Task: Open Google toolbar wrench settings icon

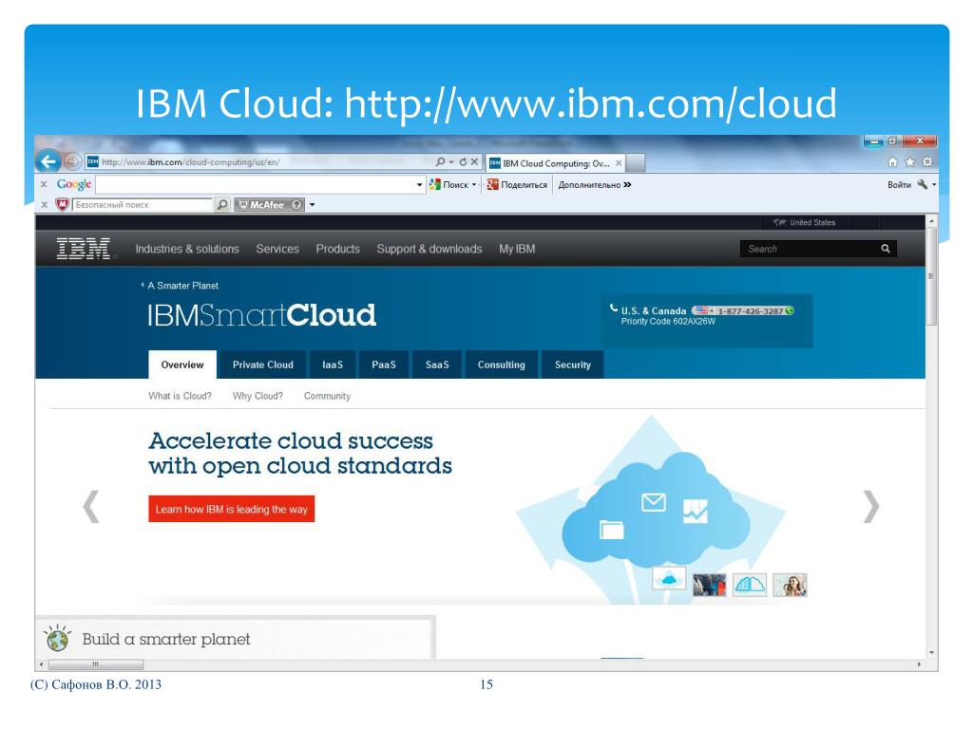Action: [x=923, y=185]
